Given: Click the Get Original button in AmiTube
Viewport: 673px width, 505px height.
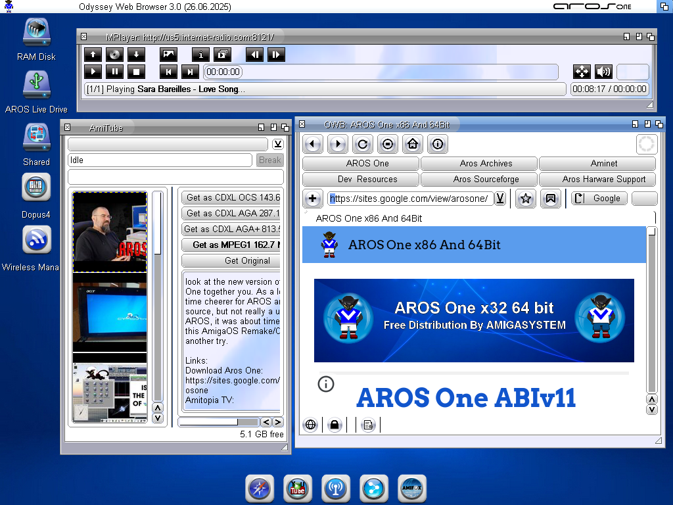Looking at the screenshot, I should [231, 260].
